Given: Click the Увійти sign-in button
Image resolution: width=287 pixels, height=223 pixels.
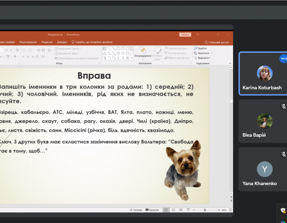Looking at the screenshot, I should click(185, 34).
